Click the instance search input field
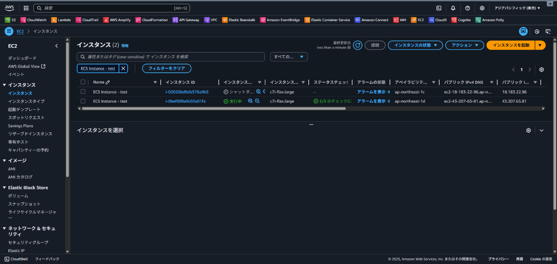The height and width of the screenshot is (264, 557). pyautogui.click(x=171, y=57)
